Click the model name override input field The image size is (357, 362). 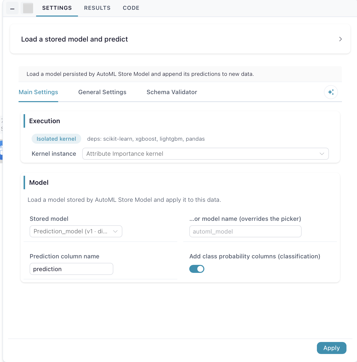(245, 231)
